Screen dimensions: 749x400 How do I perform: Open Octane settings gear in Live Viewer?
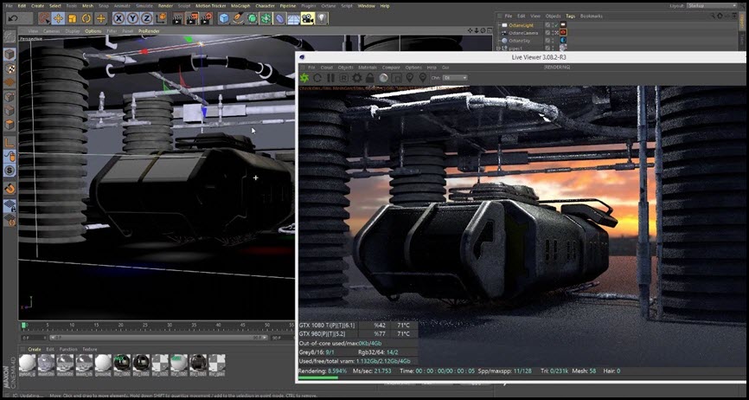tap(357, 77)
